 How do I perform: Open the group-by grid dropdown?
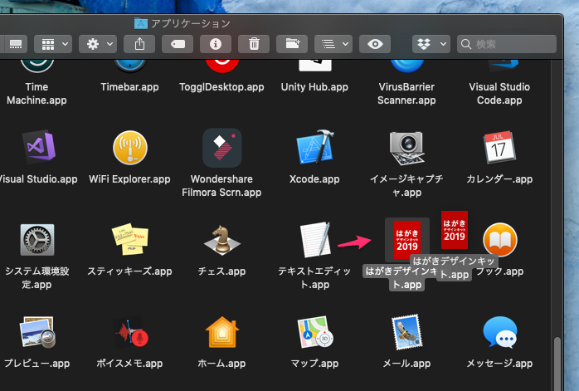coord(53,44)
